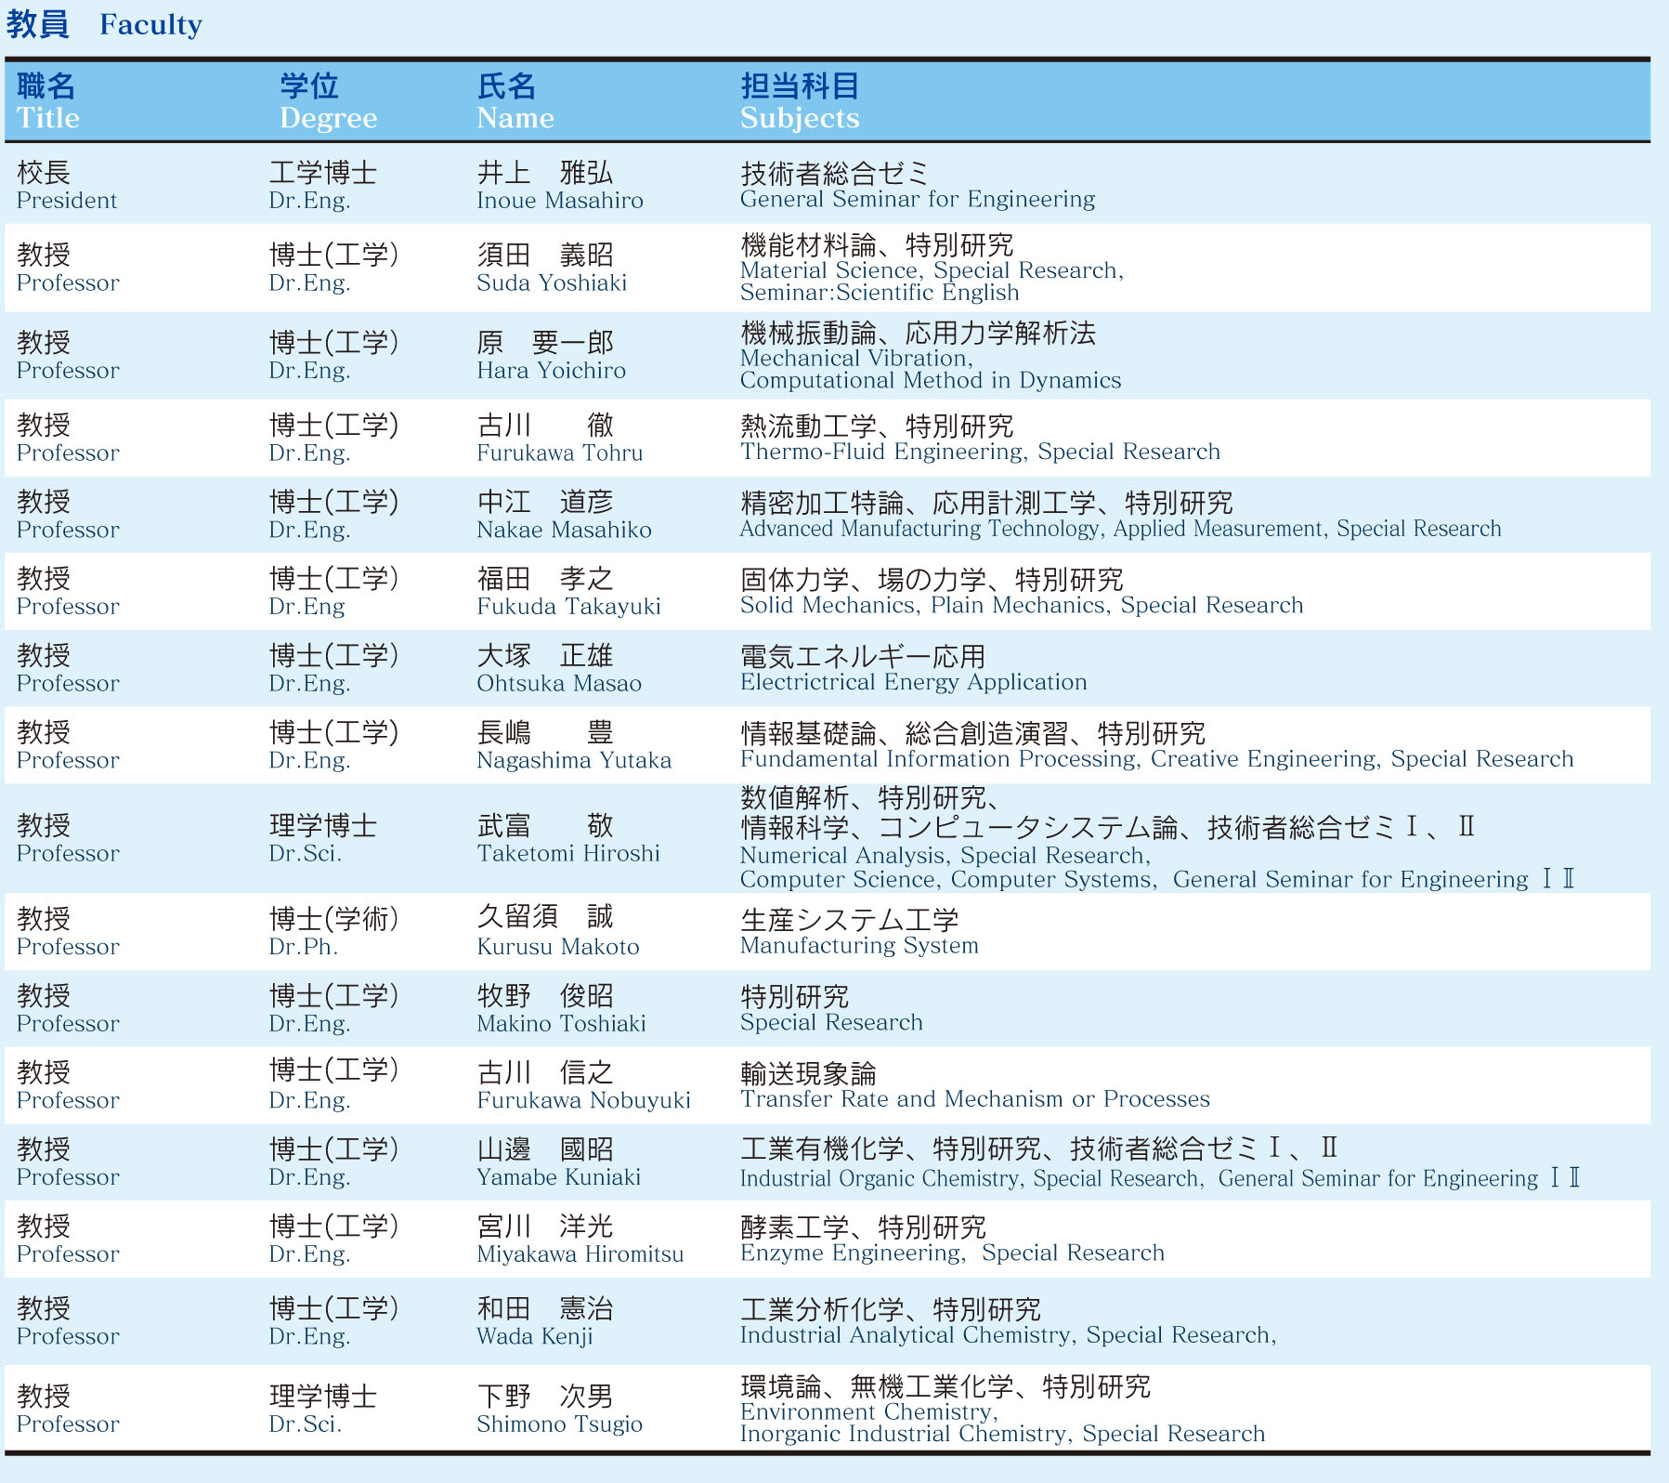This screenshot has width=1669, height=1483.
Task: Click the 'Advanced Manufacturing Technology' subject line
Action: pos(1120,529)
